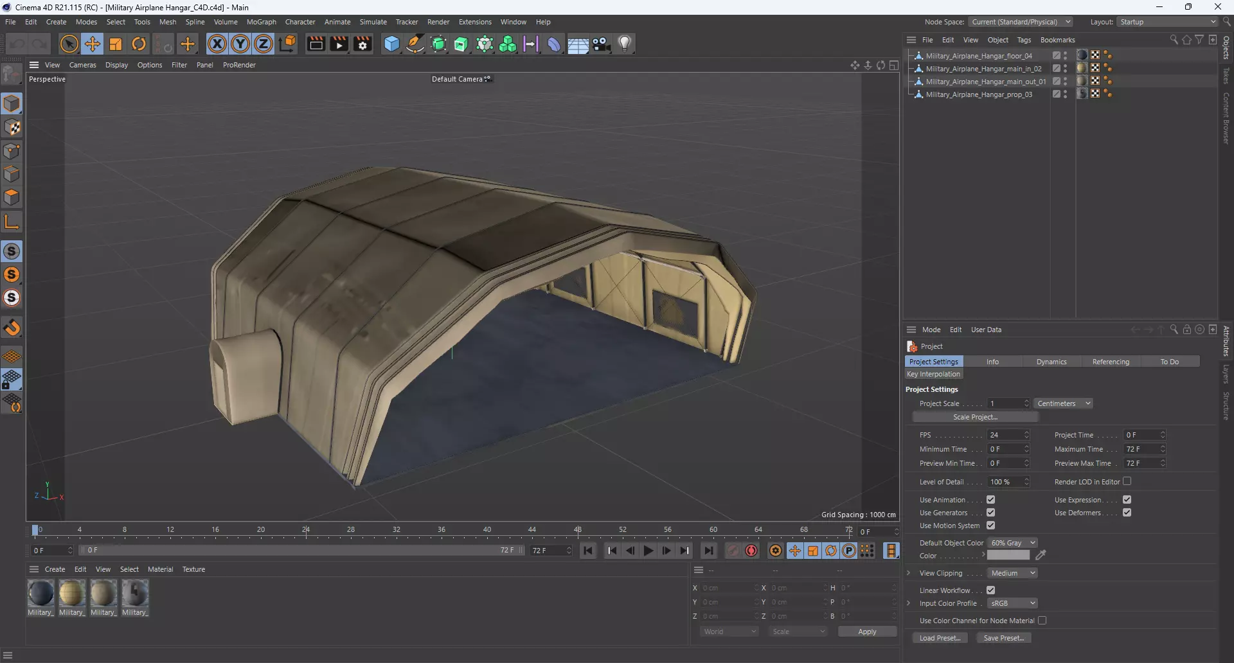Toggle X axis lock
Image resolution: width=1234 pixels, height=663 pixels.
[217, 44]
